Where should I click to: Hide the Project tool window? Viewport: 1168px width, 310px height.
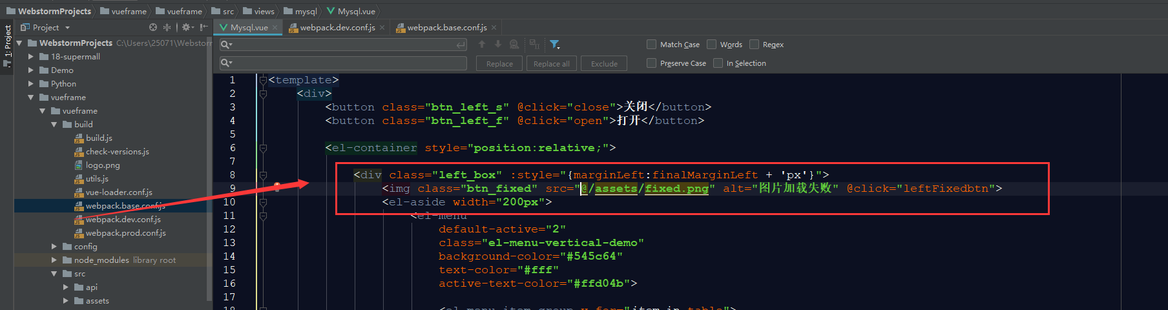pos(203,27)
